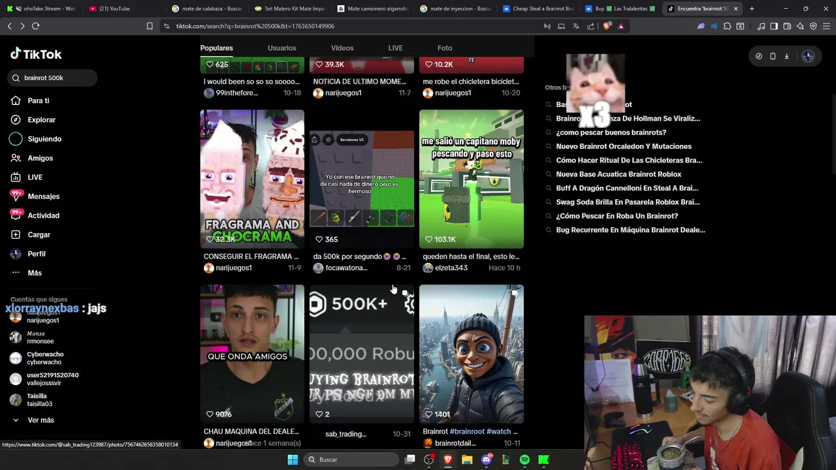Toggle the browser sidebar panel
Viewport: 836px width, 470px height.
pyautogui.click(x=774, y=26)
